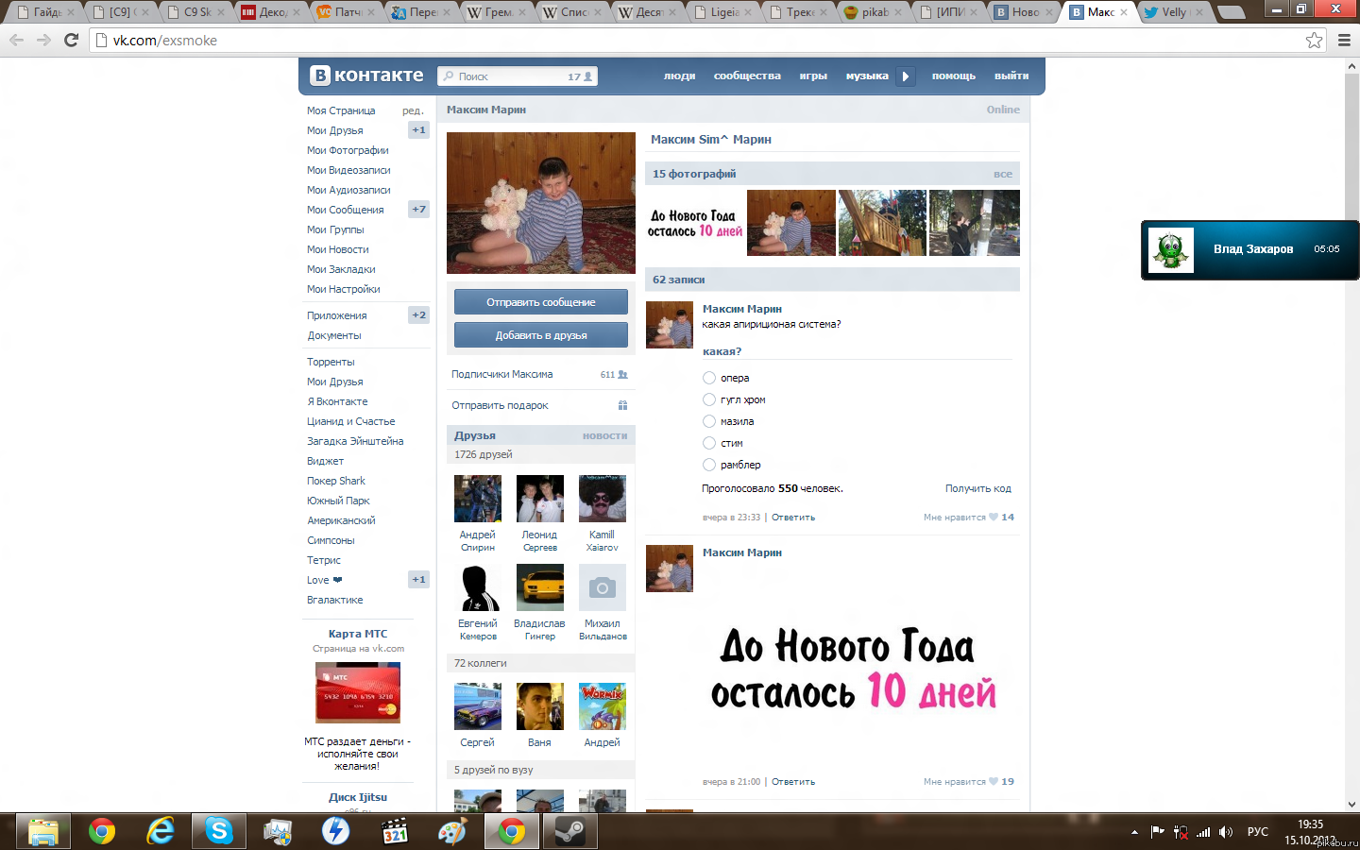Screen dimensions: 1360x850
Task: Open 'сообщества' in the top menu
Action: pyautogui.click(x=747, y=76)
